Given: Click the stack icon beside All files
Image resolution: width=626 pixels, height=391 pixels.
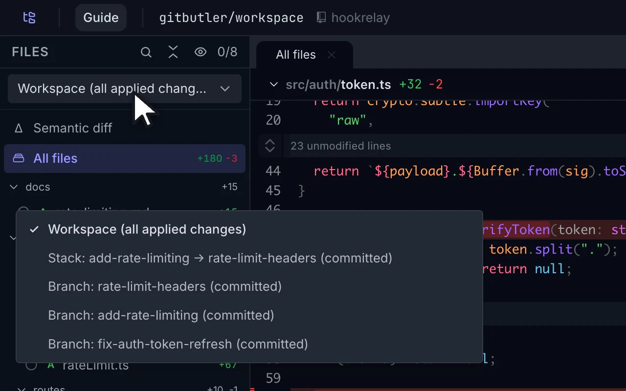Looking at the screenshot, I should tap(19, 158).
